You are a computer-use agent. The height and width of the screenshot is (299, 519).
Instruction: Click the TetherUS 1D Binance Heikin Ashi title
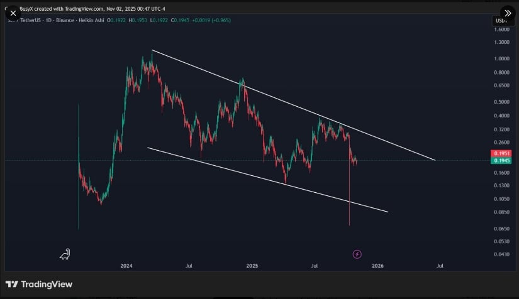(x=57, y=21)
